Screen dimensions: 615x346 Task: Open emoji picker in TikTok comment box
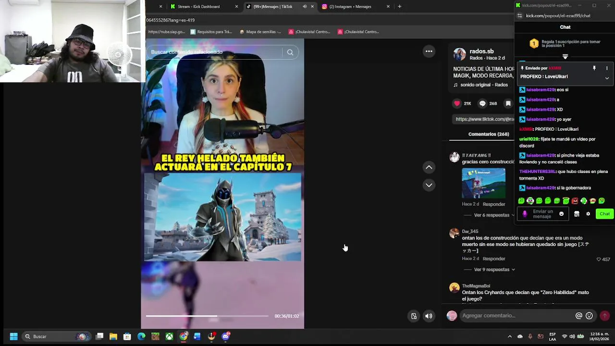589,316
